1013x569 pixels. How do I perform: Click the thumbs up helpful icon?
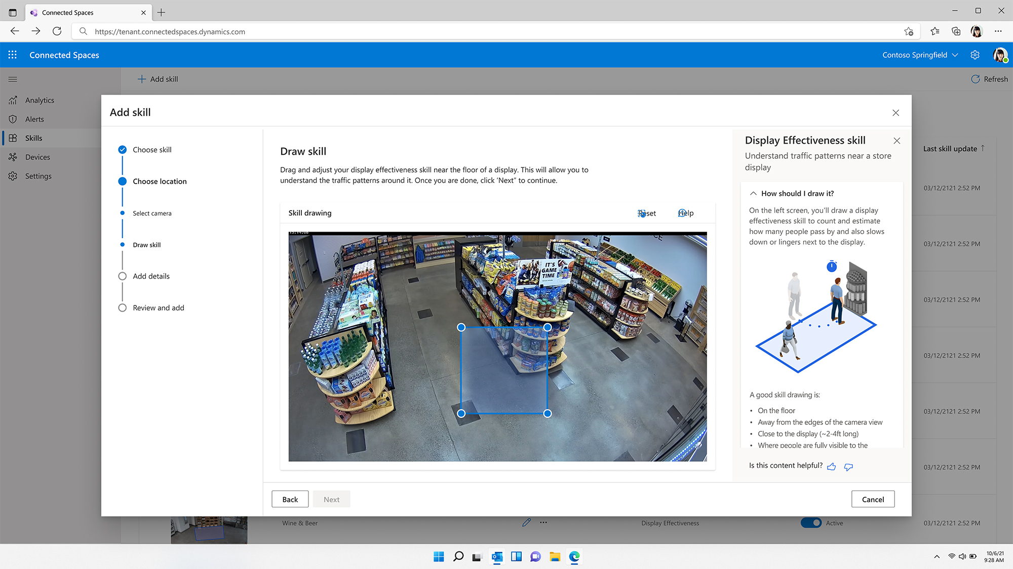831,466
